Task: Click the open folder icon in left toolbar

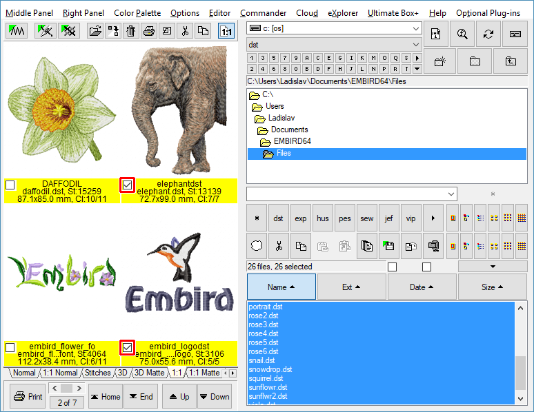Action: click(x=95, y=31)
